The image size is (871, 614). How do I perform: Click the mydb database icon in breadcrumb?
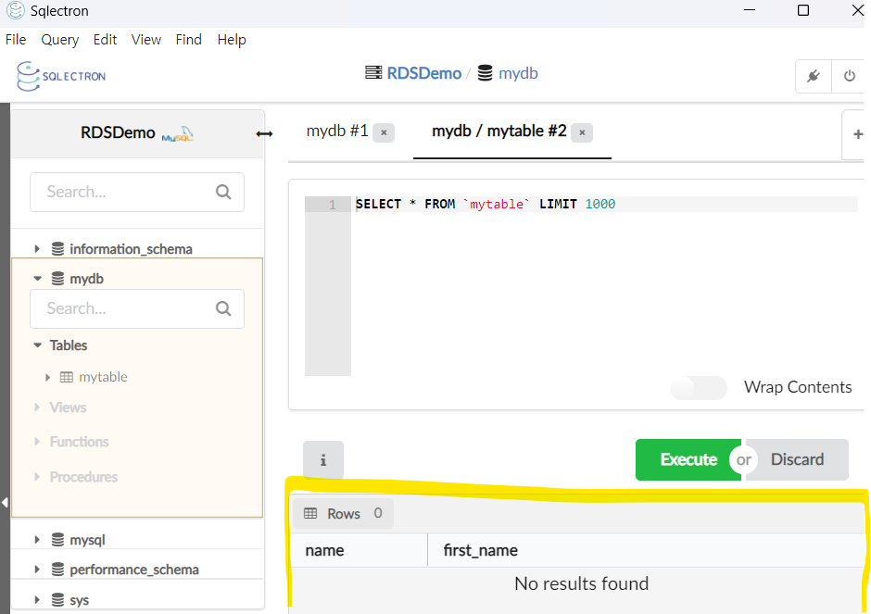coord(485,73)
